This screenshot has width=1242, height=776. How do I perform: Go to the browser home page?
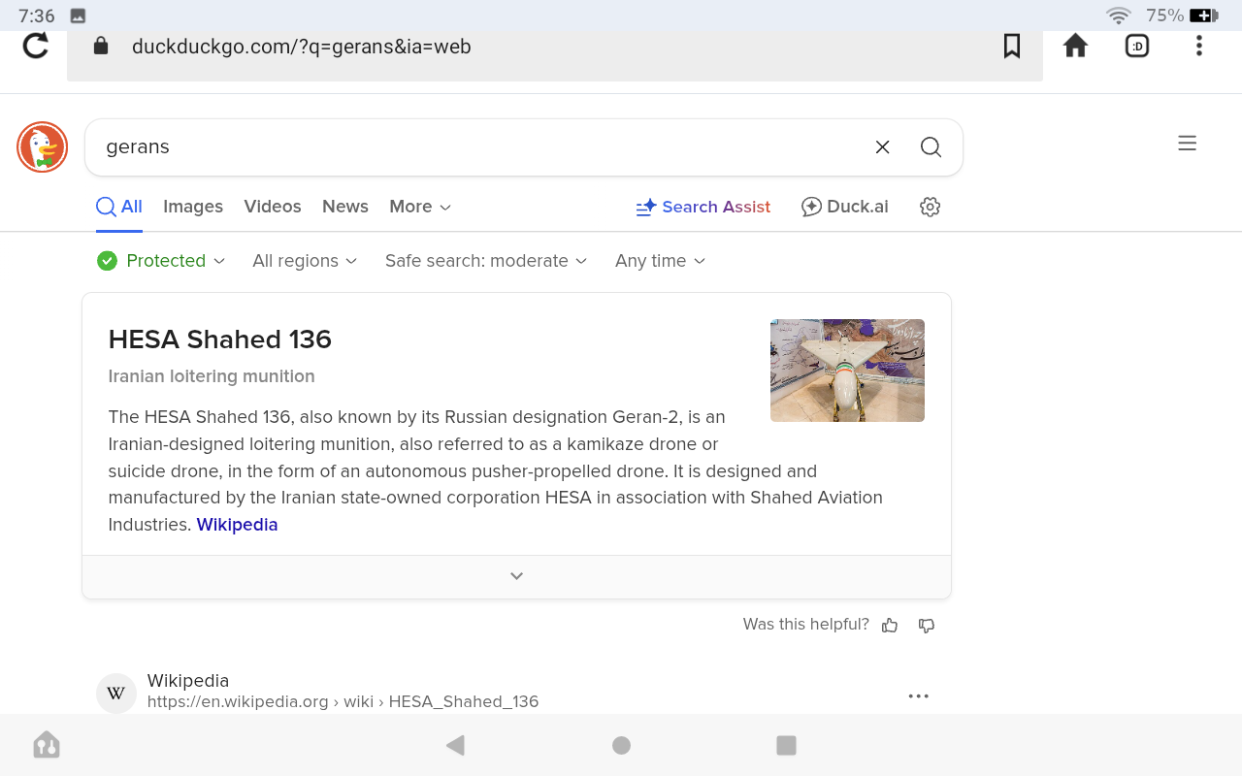(1075, 46)
